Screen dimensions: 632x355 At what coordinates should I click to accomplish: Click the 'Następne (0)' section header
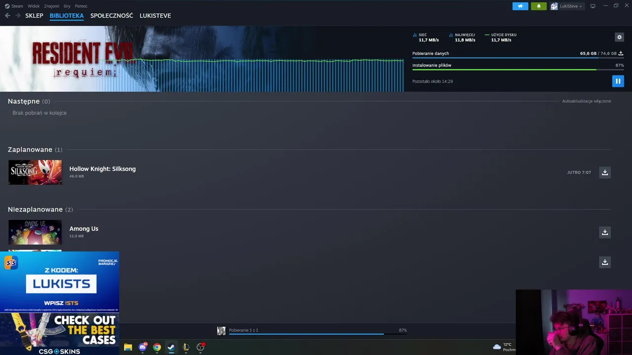tap(29, 101)
